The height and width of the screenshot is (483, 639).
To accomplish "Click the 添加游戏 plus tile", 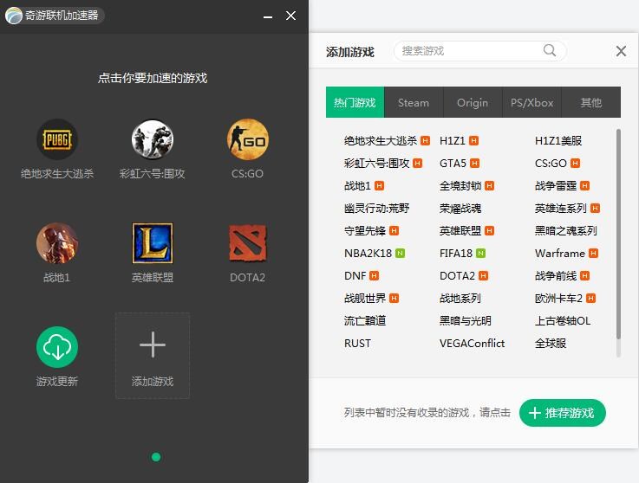I will point(153,356).
